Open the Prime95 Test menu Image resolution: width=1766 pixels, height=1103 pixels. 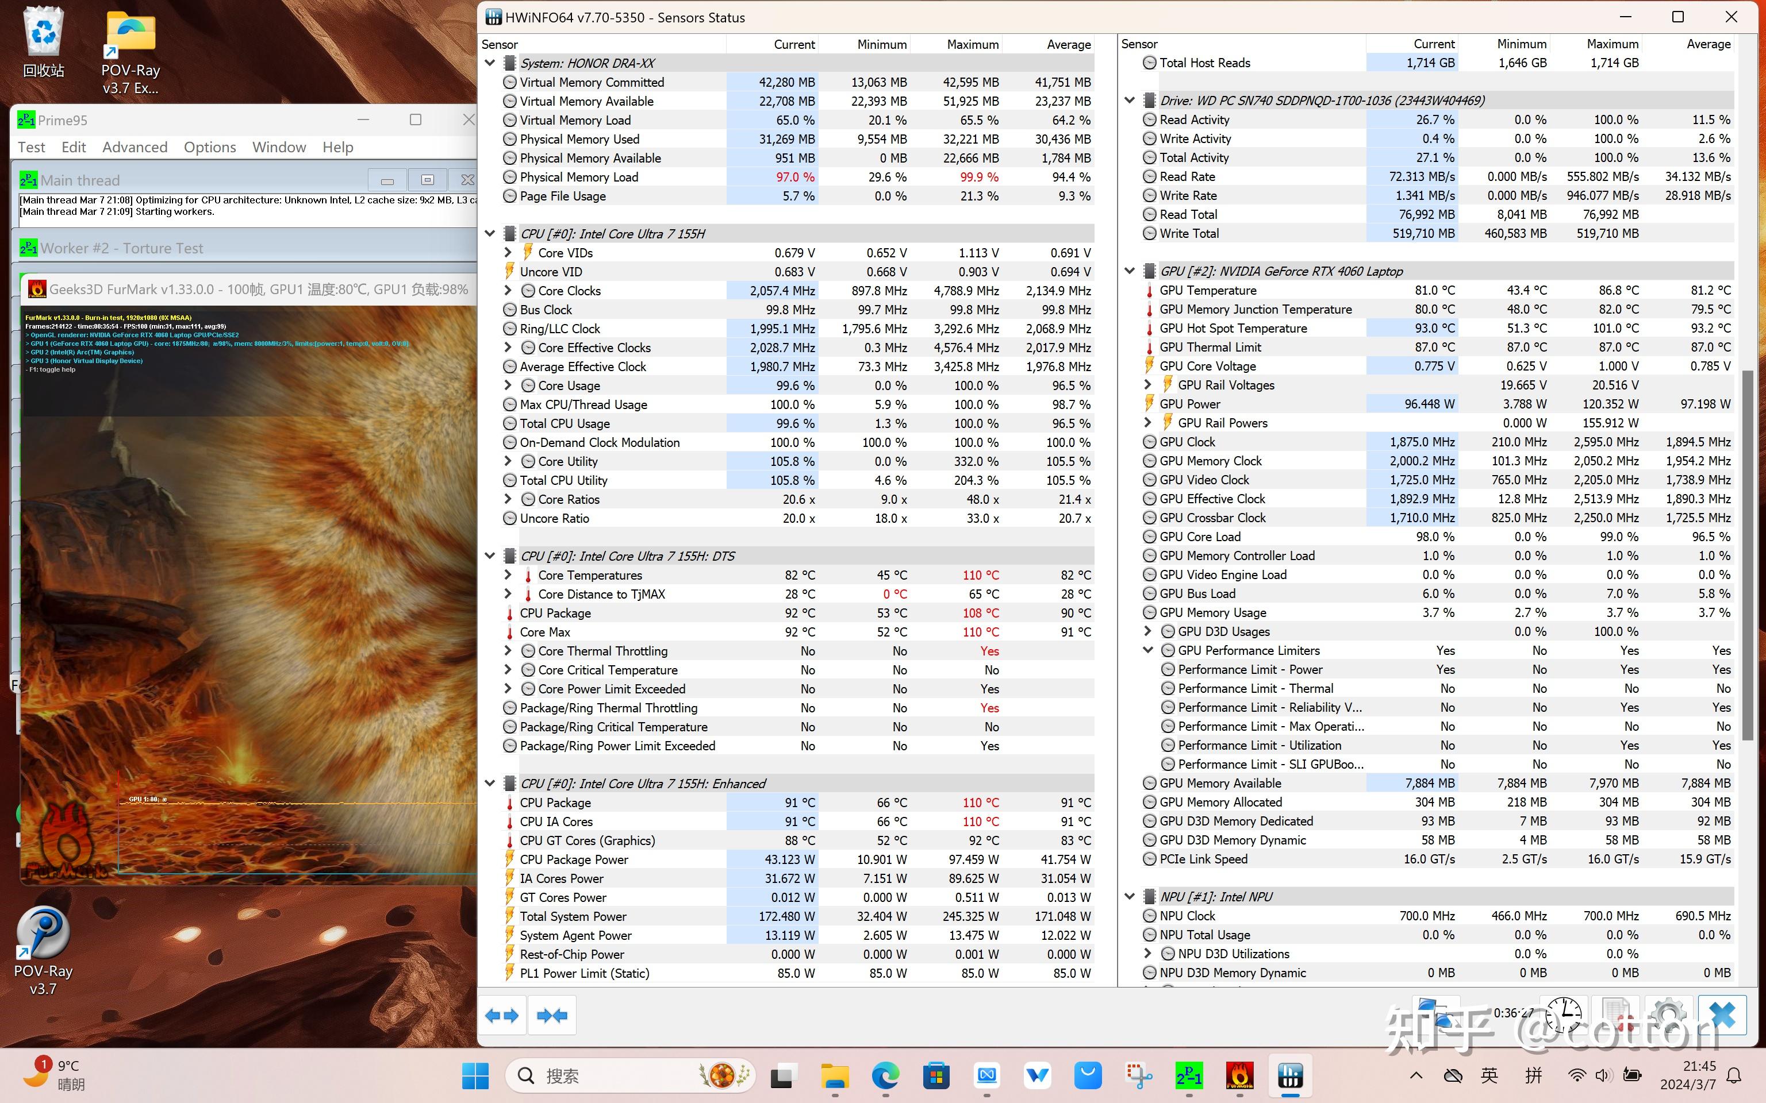32,148
